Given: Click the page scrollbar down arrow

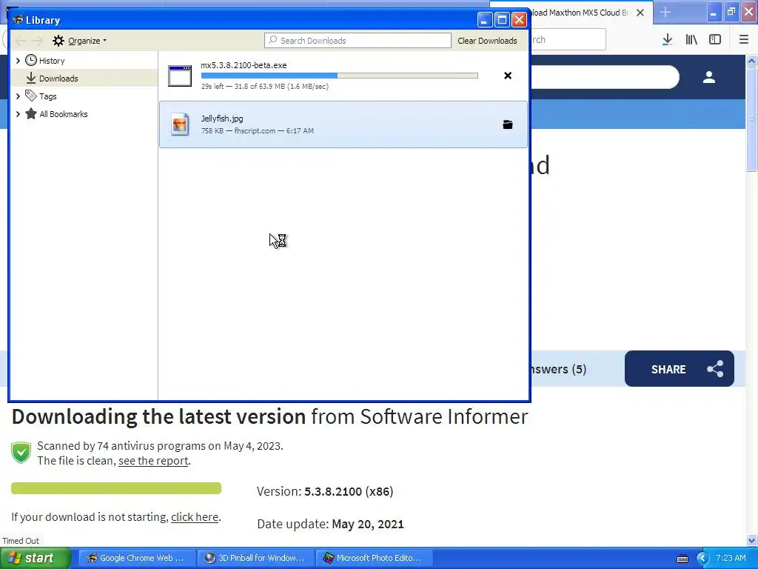Looking at the screenshot, I should pyautogui.click(x=751, y=540).
